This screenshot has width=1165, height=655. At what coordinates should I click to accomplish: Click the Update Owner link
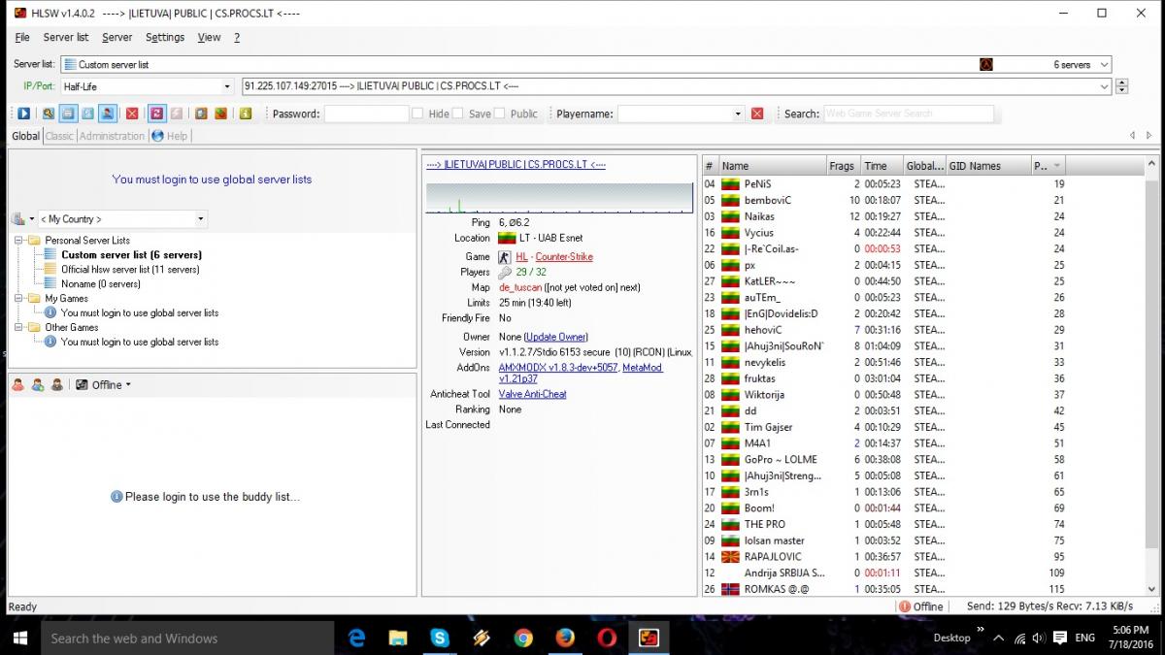(555, 337)
